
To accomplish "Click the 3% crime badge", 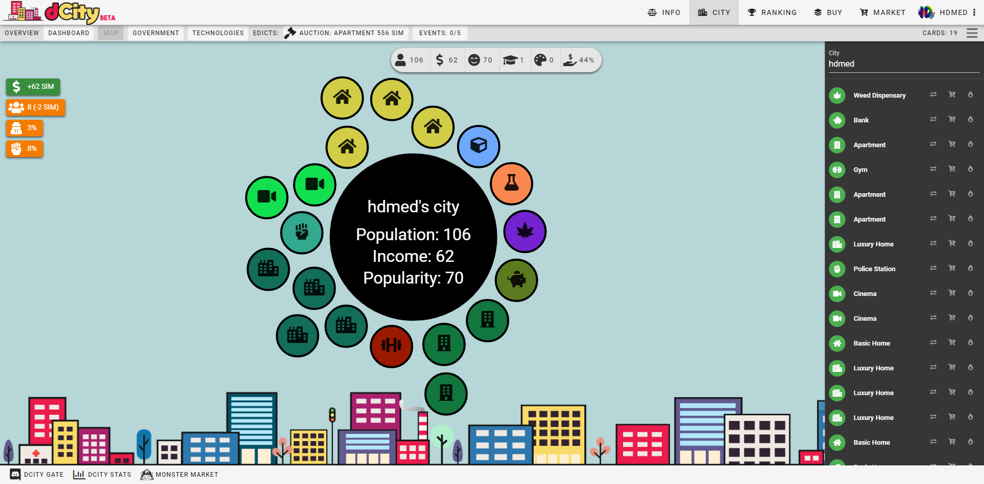I will (24, 128).
